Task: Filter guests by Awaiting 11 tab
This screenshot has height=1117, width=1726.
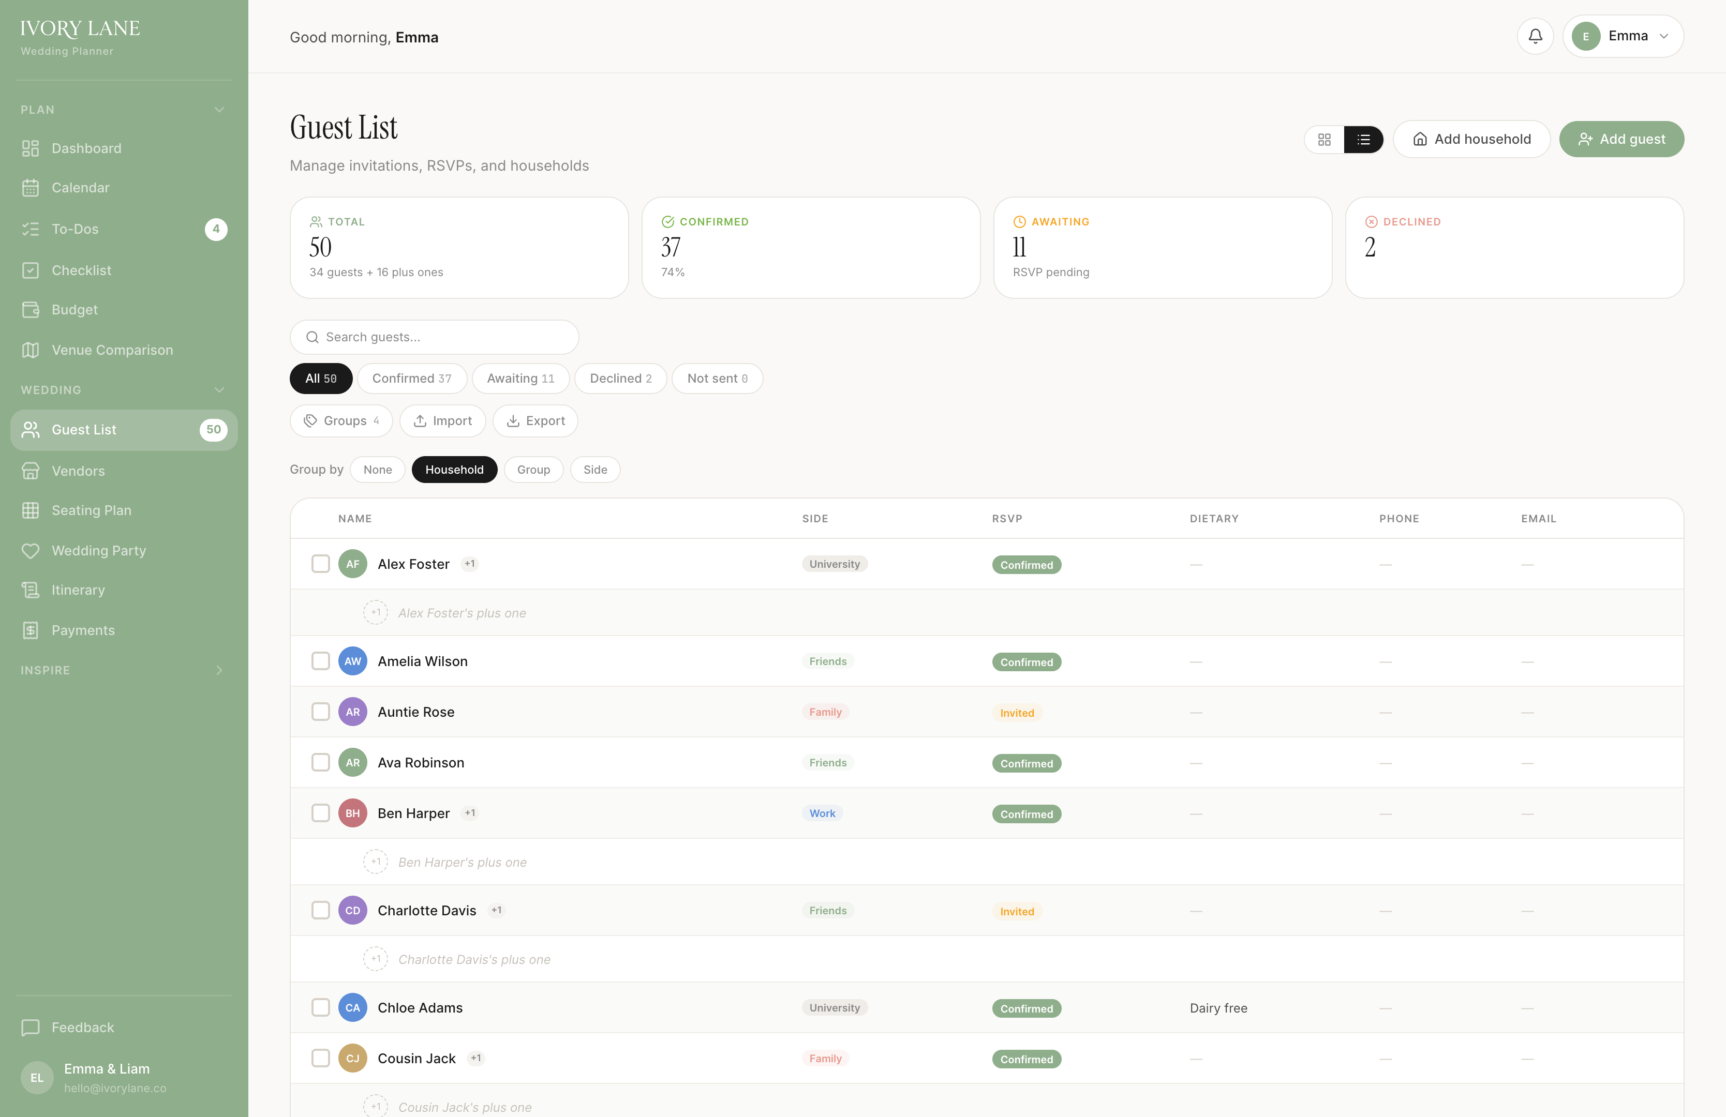Action: pos(520,379)
